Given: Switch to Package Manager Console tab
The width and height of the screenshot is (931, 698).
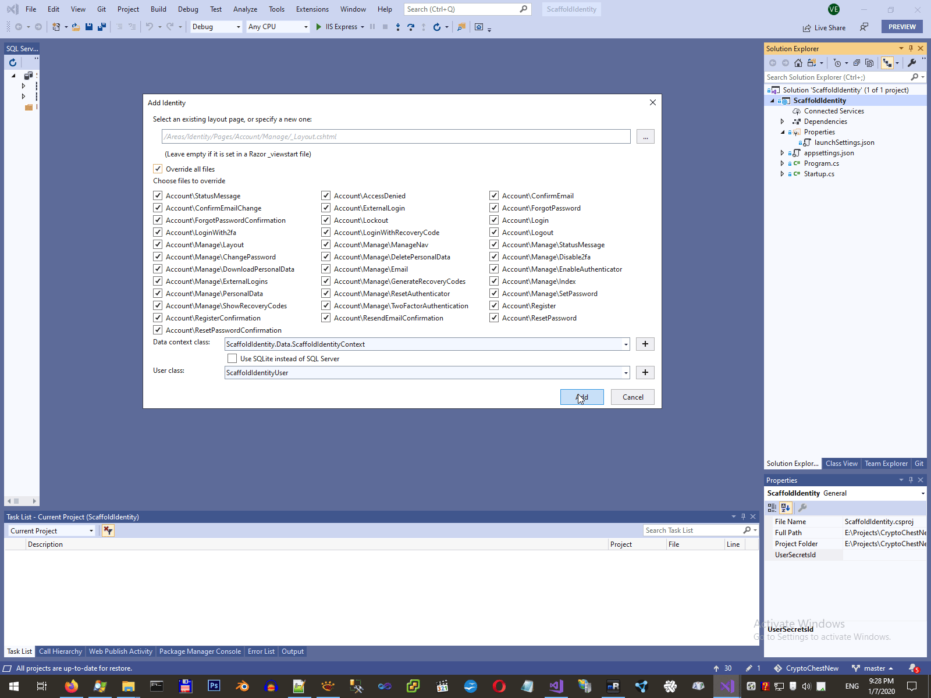Looking at the screenshot, I should (200, 651).
